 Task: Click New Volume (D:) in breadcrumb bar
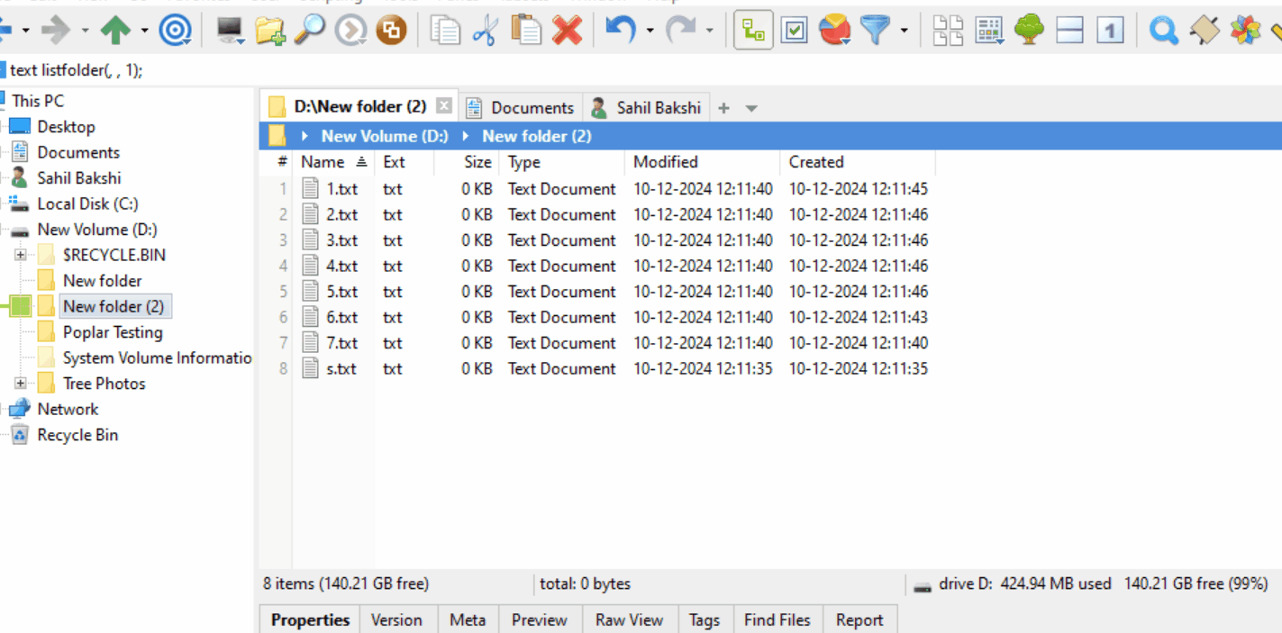385,136
